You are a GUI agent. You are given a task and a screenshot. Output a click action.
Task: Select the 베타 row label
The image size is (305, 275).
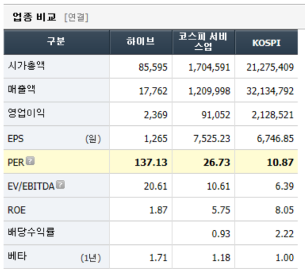[17, 256]
